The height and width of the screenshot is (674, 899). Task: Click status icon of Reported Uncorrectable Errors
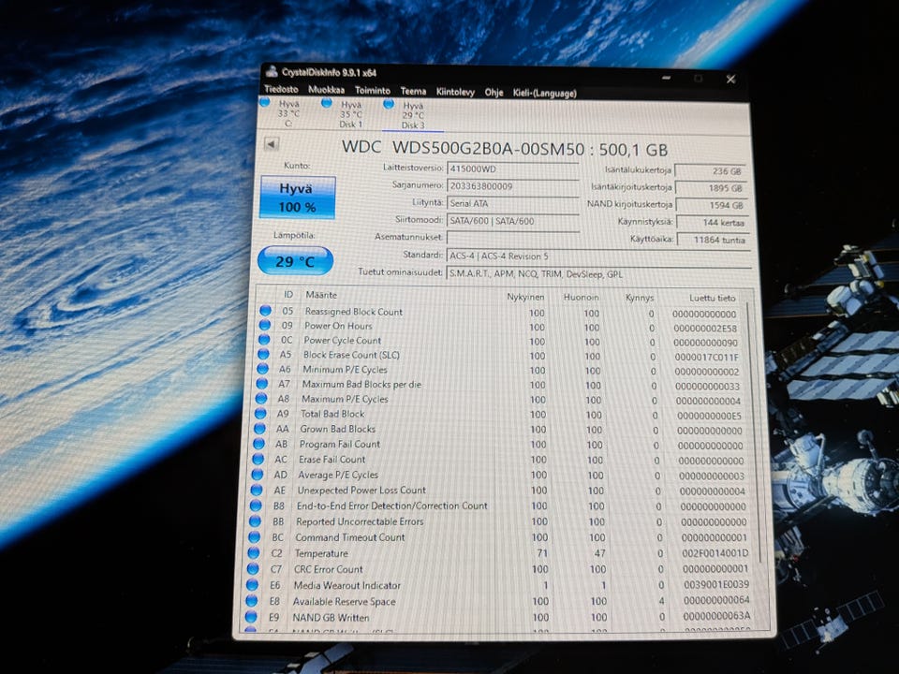coord(255,521)
